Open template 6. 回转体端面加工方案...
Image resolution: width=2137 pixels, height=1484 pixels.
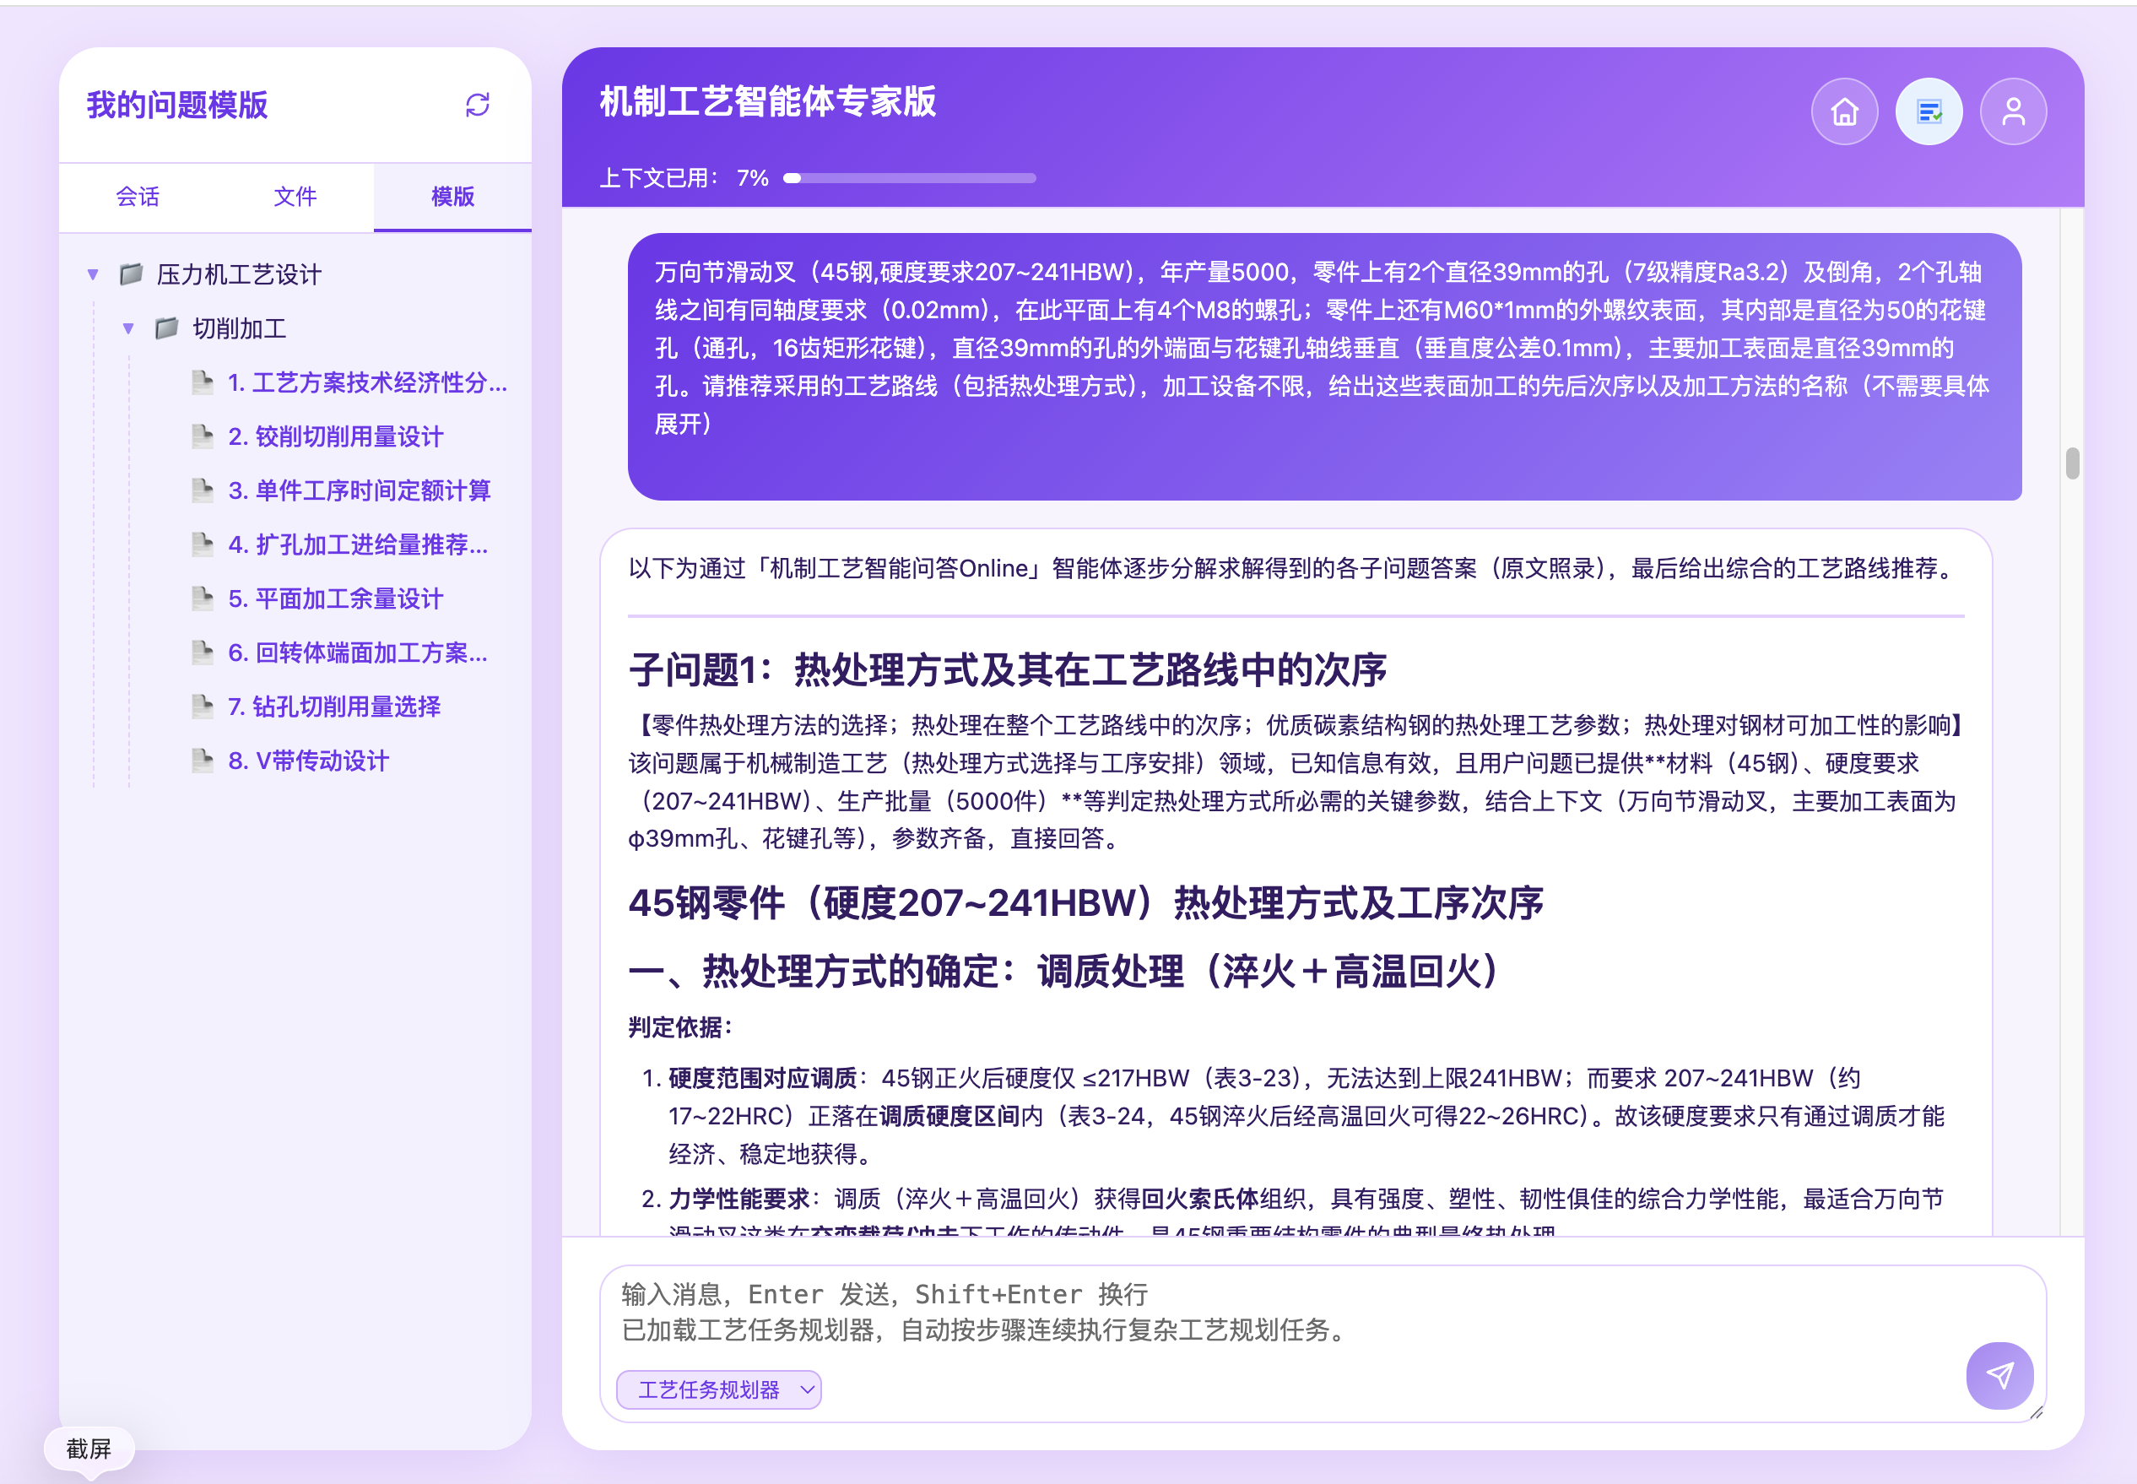[358, 653]
